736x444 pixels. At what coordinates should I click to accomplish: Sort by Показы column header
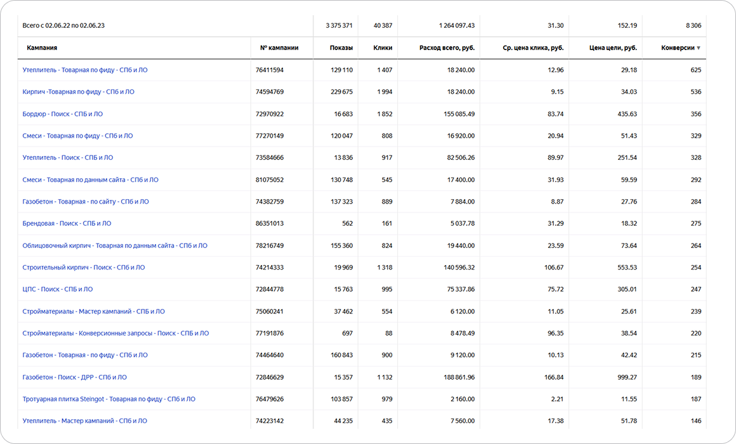341,48
